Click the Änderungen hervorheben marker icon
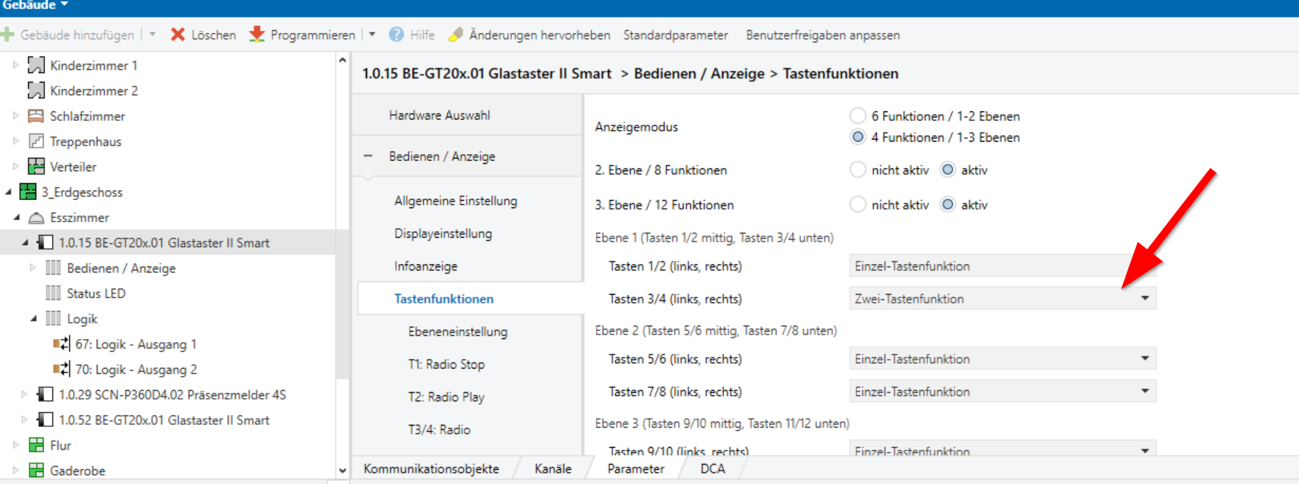1299x484 pixels. click(x=455, y=34)
